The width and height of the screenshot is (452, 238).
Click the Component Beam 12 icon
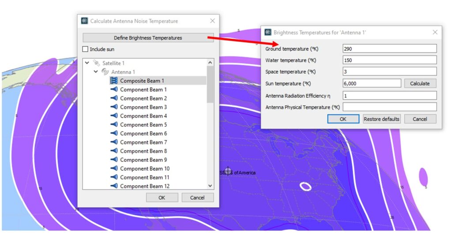coord(114,186)
